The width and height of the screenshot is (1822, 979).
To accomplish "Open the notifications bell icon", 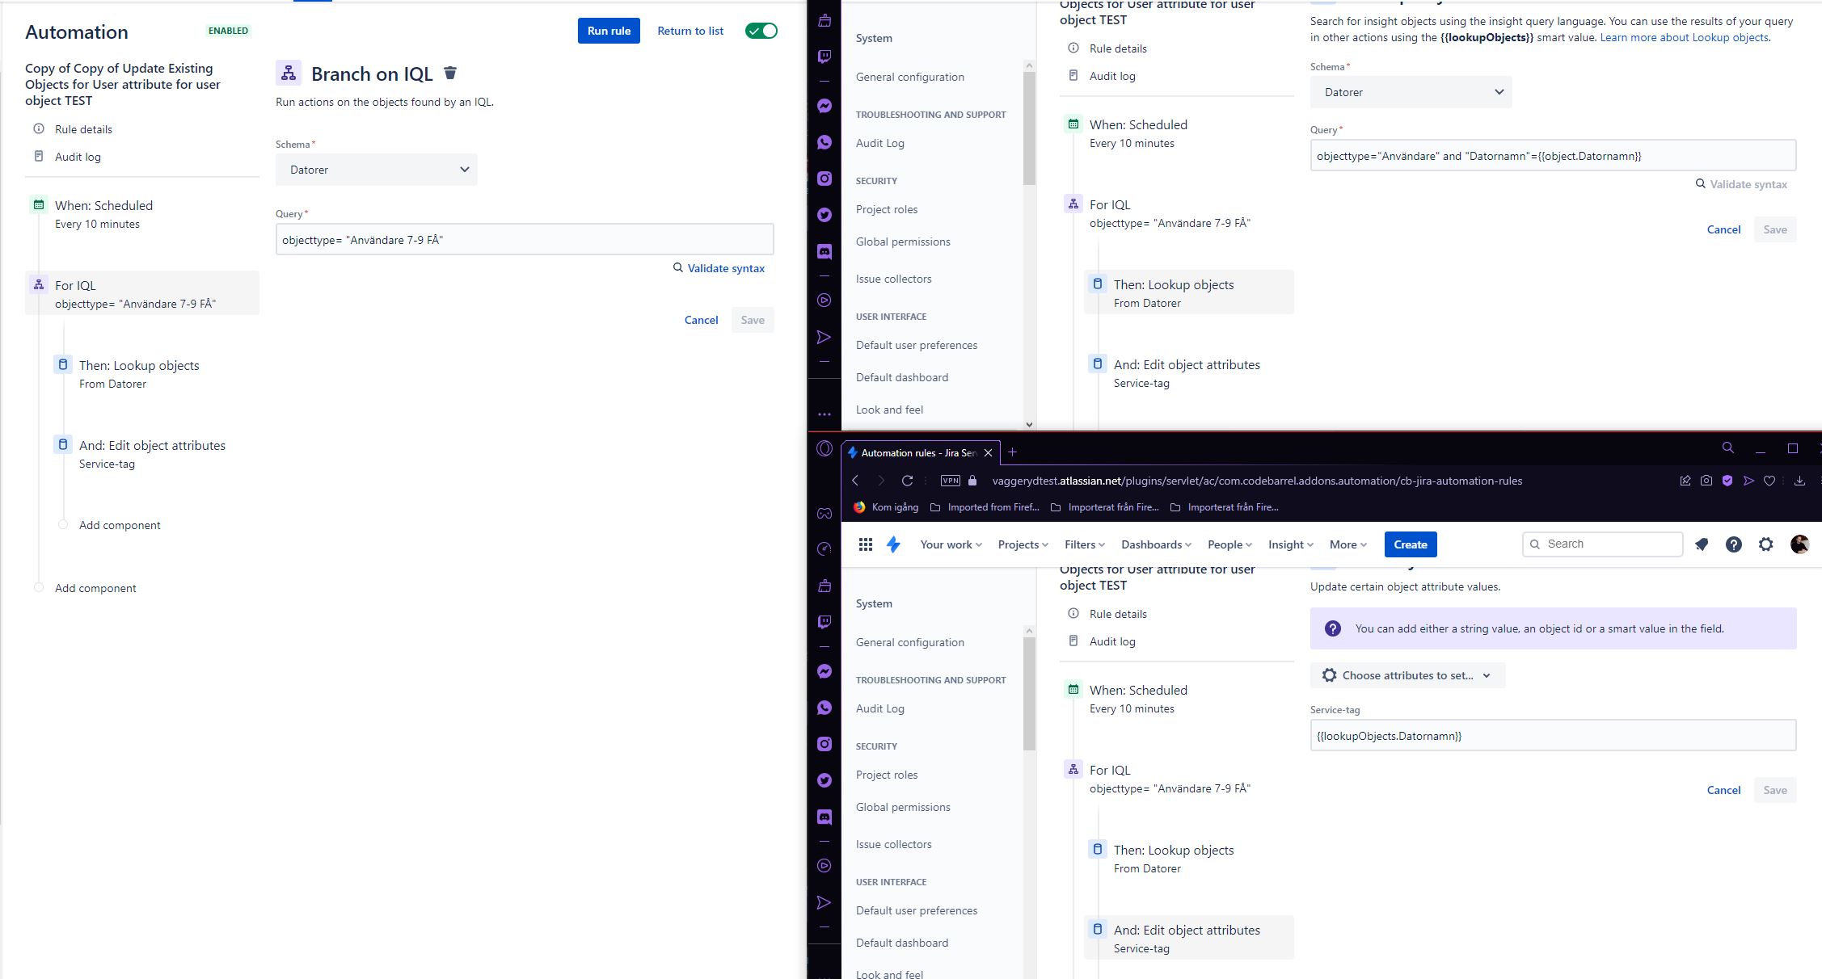I will point(1702,544).
